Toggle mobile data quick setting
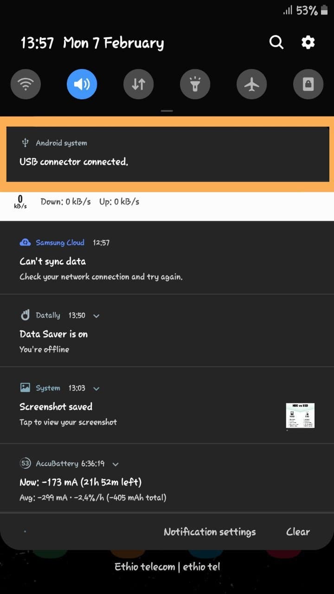 pyautogui.click(x=139, y=84)
